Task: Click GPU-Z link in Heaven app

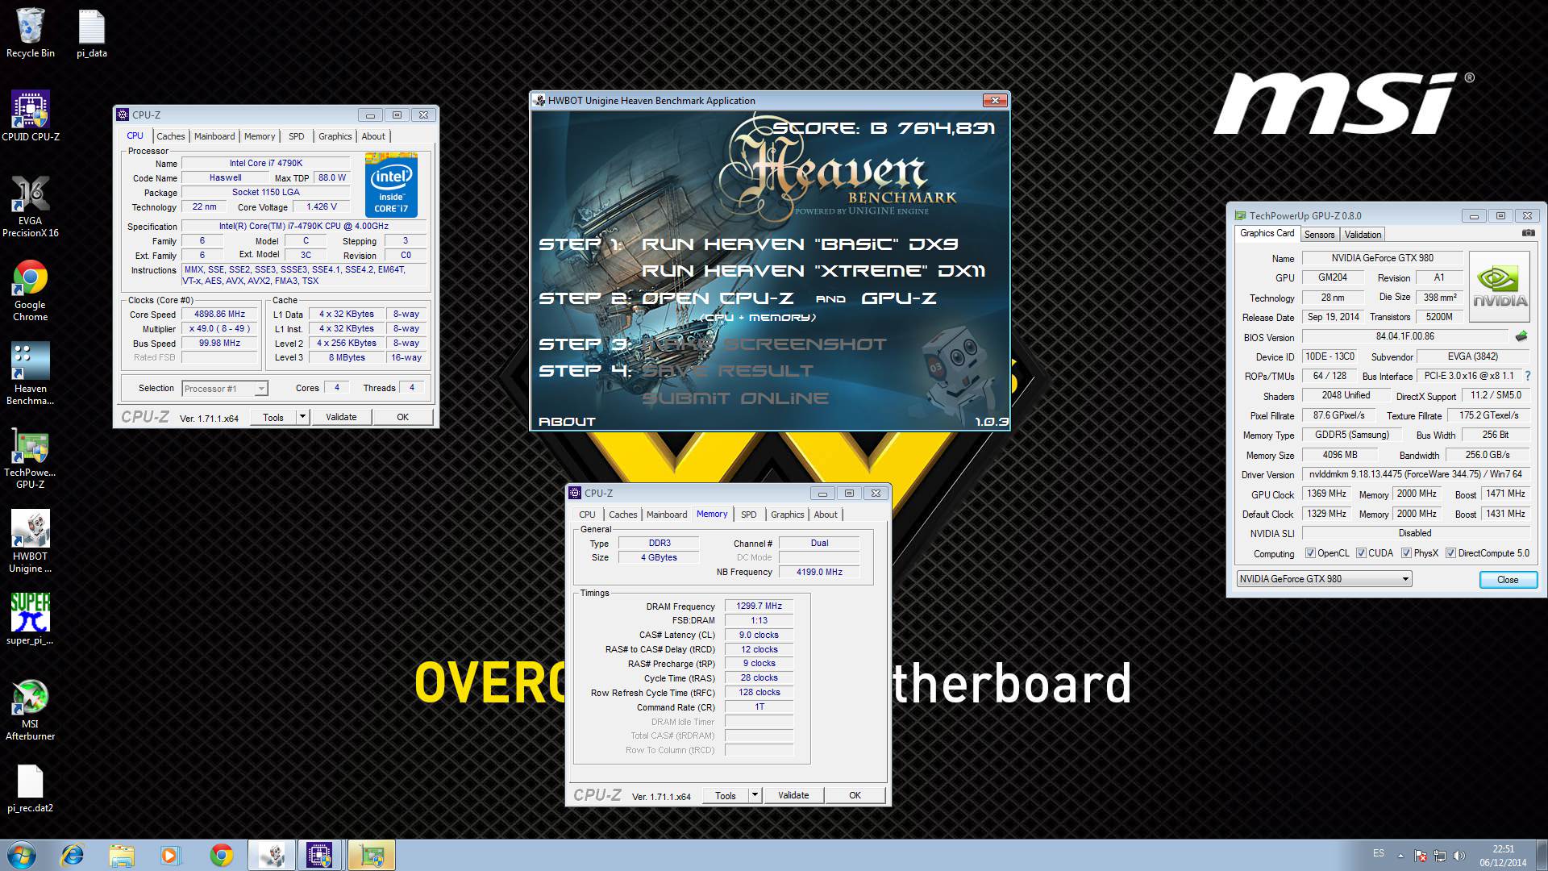Action: [x=899, y=298]
